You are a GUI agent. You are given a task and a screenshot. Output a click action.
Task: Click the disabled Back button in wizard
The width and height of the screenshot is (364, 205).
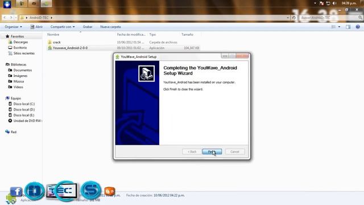point(192,151)
